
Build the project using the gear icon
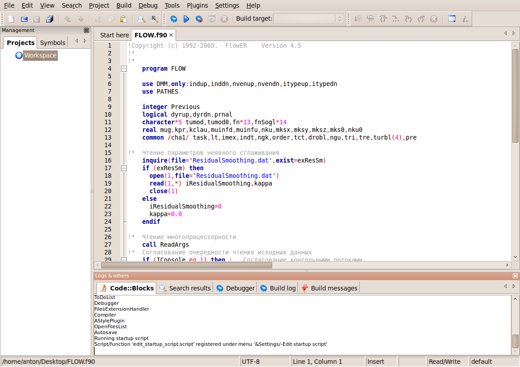click(x=174, y=19)
